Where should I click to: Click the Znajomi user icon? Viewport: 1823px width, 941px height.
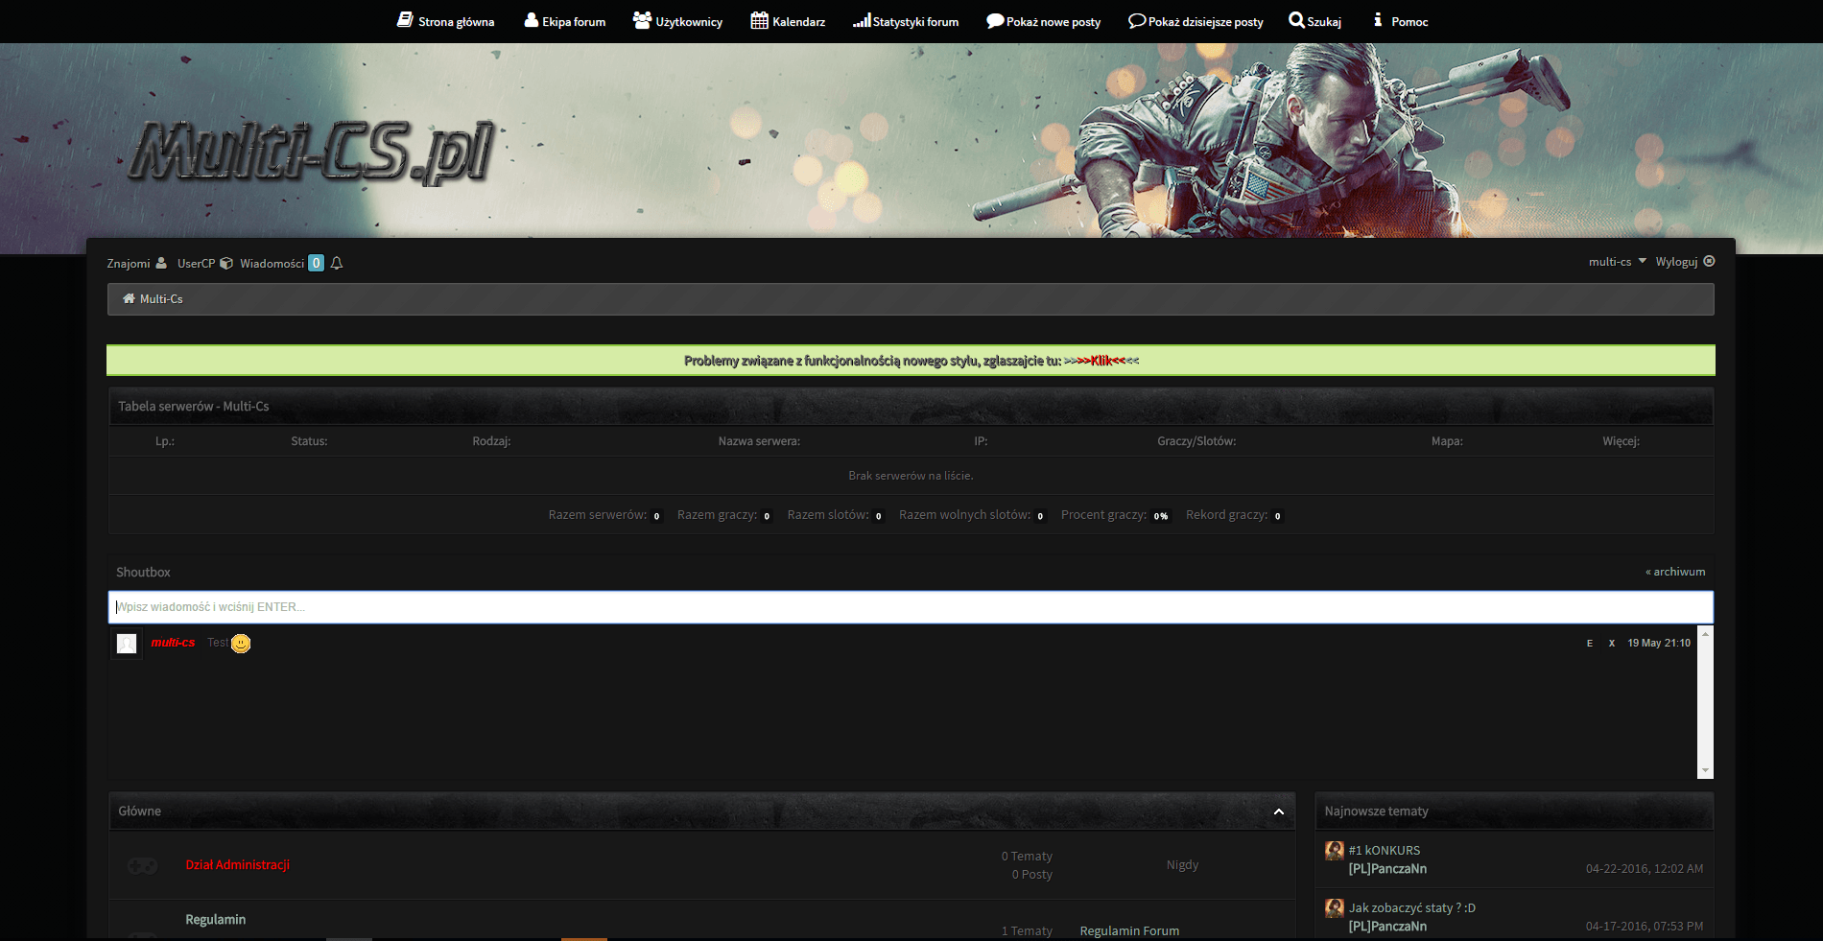tap(161, 263)
